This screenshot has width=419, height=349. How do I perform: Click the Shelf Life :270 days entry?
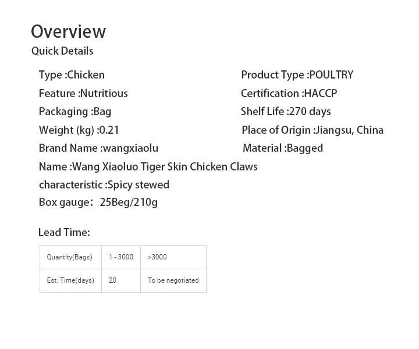286,112
